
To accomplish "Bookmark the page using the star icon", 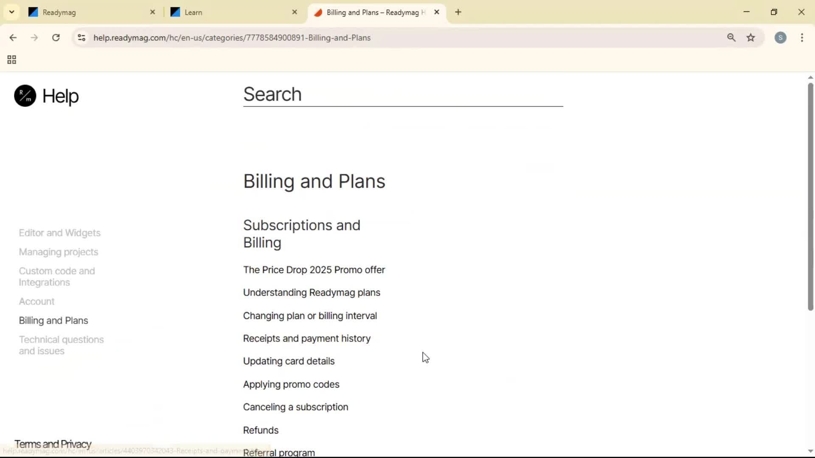I will 751,37.
